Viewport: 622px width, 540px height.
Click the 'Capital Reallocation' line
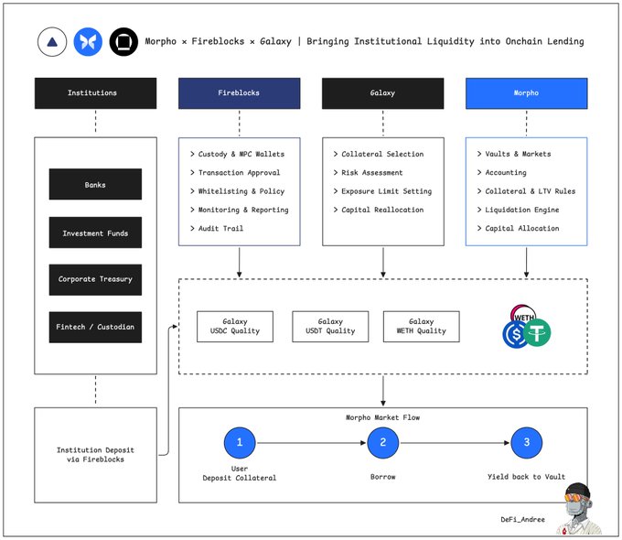click(379, 210)
